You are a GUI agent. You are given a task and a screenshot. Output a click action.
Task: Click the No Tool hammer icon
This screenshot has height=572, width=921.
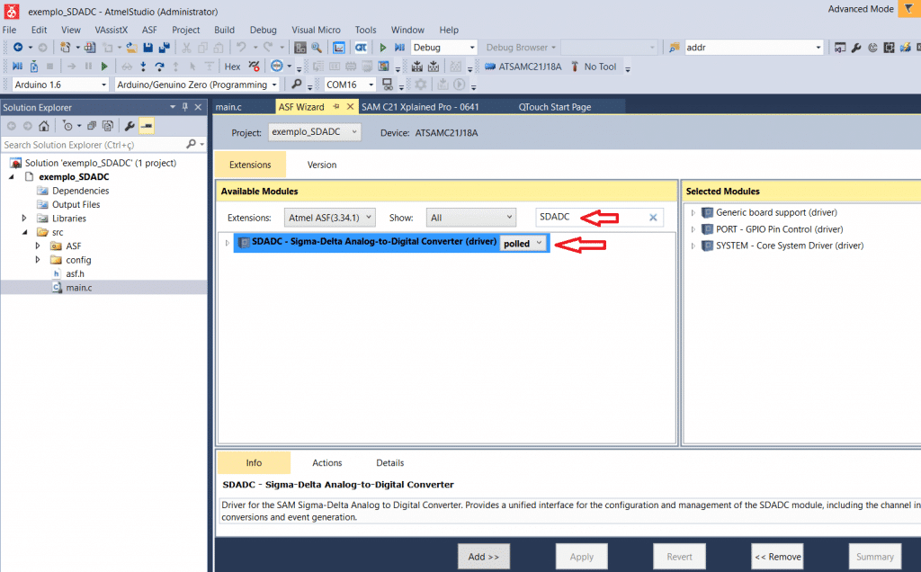[x=574, y=66]
